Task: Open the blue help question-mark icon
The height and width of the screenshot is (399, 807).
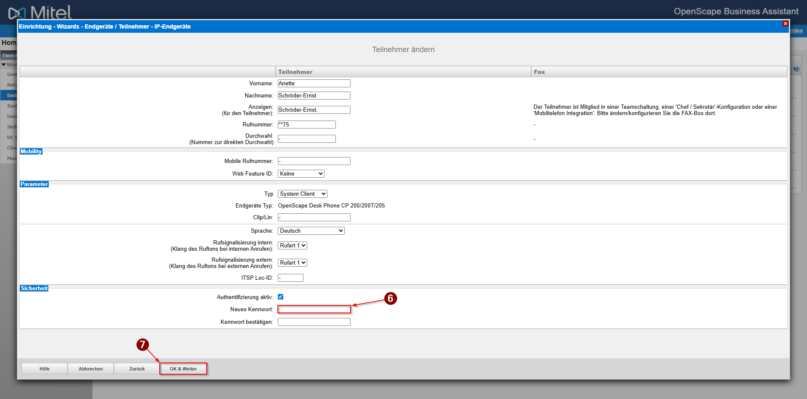Action: coord(796,69)
